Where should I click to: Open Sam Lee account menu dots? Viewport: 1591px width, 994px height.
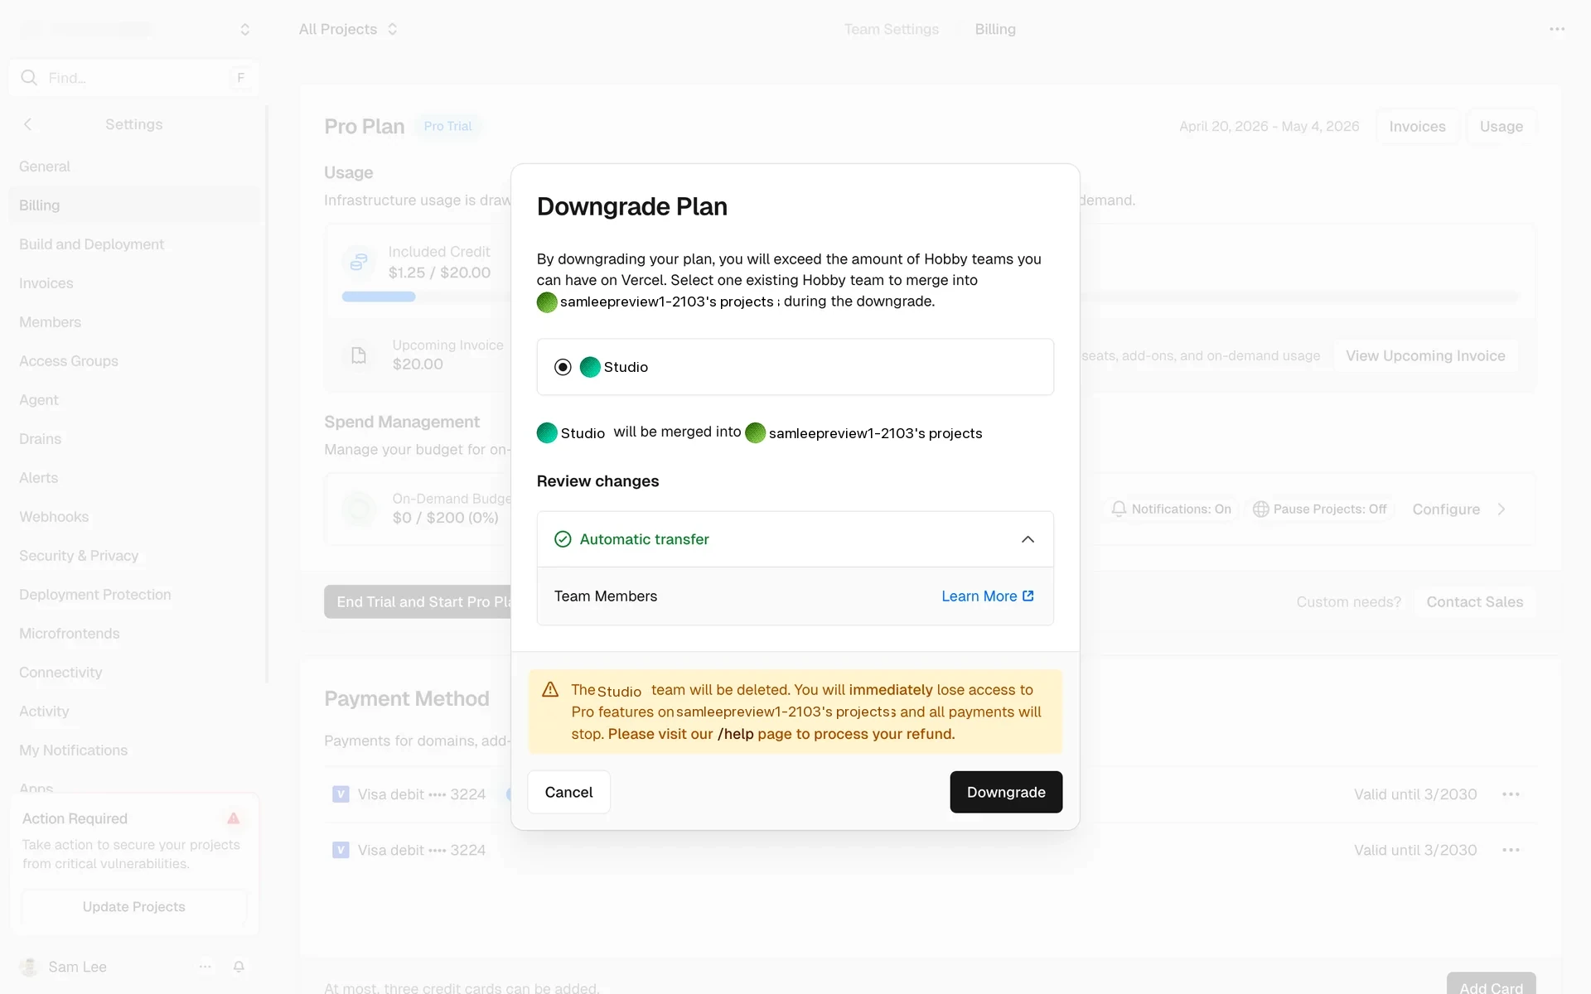point(205,967)
